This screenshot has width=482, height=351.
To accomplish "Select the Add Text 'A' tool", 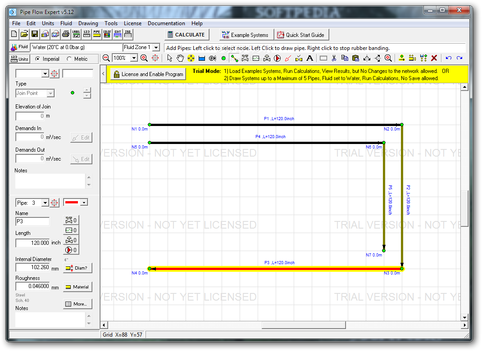I will (310, 58).
